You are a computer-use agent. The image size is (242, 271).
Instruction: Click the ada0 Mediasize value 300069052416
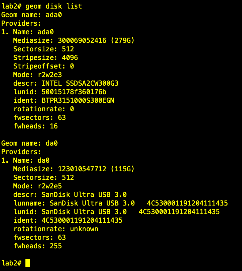(82, 40)
